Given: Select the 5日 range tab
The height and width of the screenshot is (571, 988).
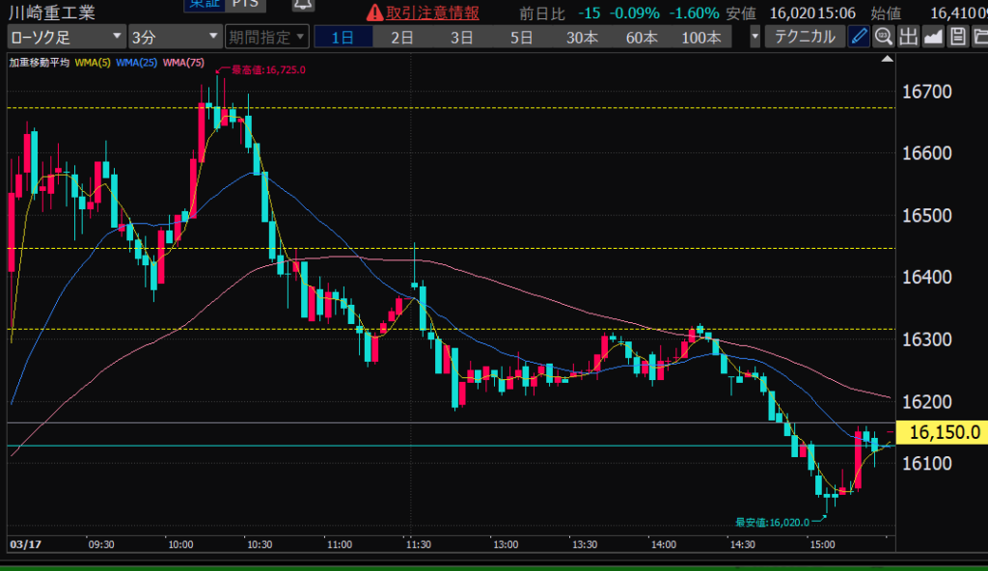Looking at the screenshot, I should tap(521, 38).
